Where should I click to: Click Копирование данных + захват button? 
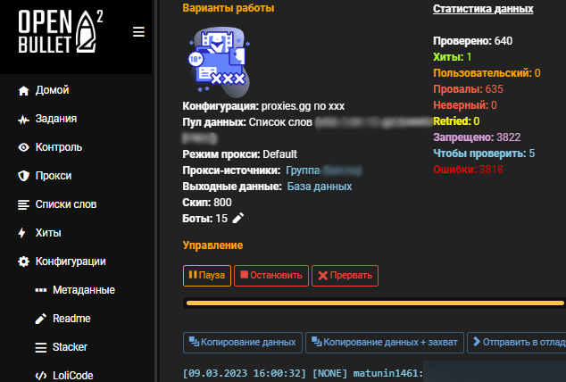(385, 343)
